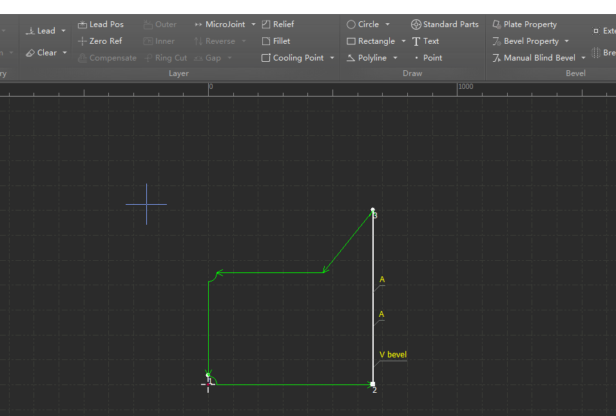Click the Reverse direction tool
The image size is (616, 416).
[x=215, y=41]
